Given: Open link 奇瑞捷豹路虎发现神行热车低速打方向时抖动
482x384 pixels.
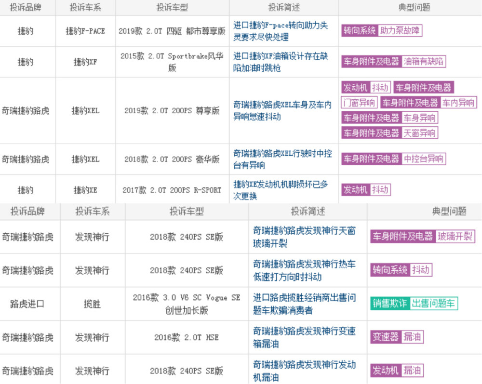Looking at the screenshot, I should click(304, 270).
